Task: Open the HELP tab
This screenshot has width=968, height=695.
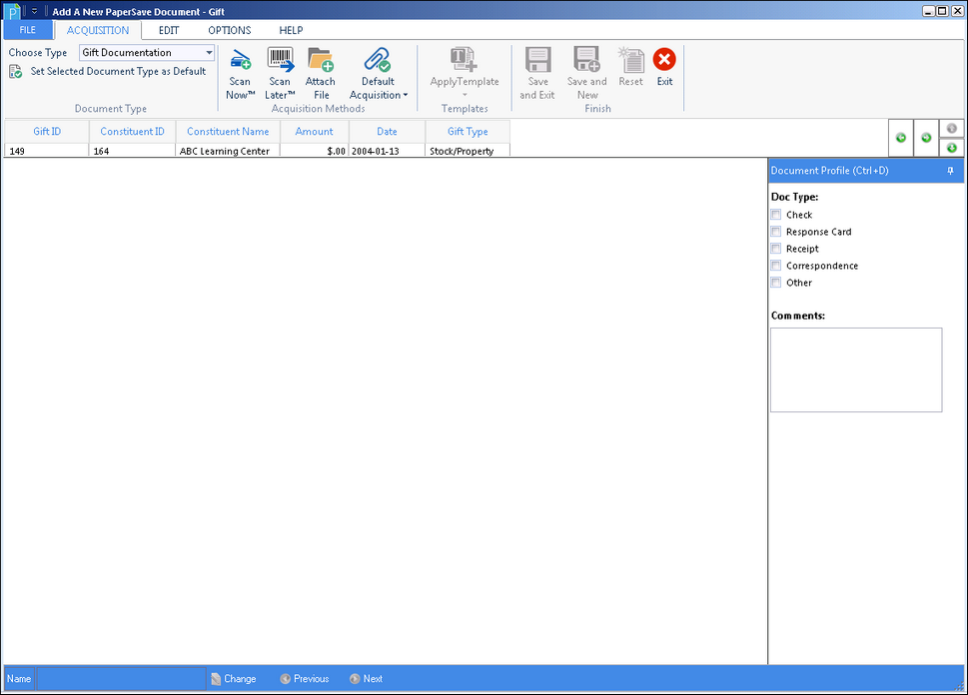Action: (291, 30)
